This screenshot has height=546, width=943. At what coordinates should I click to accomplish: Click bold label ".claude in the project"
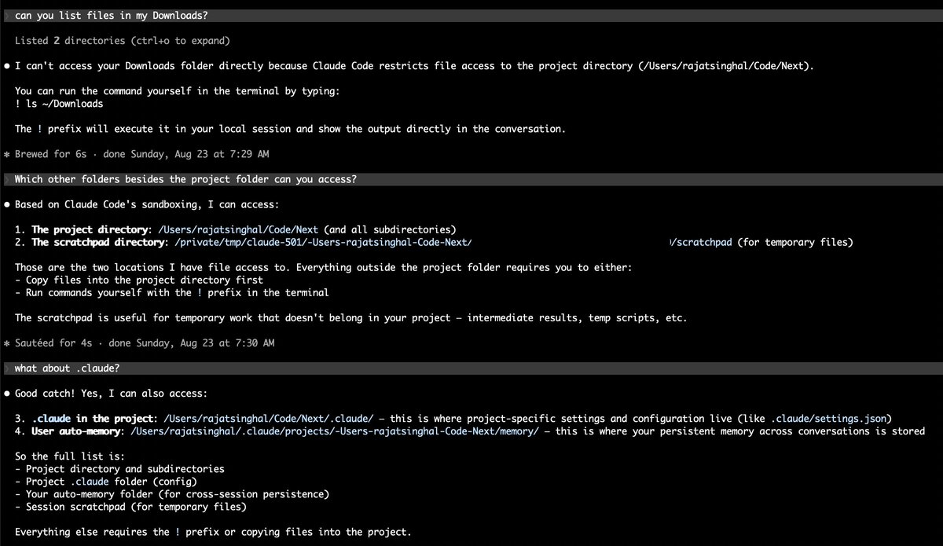point(92,418)
